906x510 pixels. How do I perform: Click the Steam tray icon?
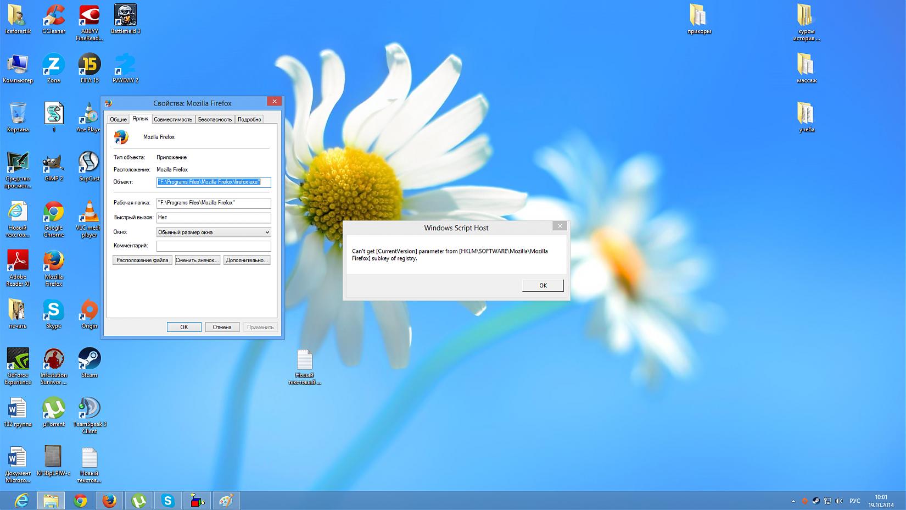(x=816, y=501)
